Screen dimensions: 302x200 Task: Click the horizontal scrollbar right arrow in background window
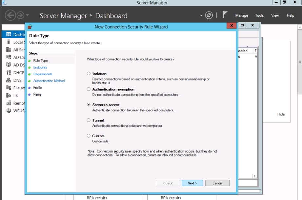[x=254, y=176]
